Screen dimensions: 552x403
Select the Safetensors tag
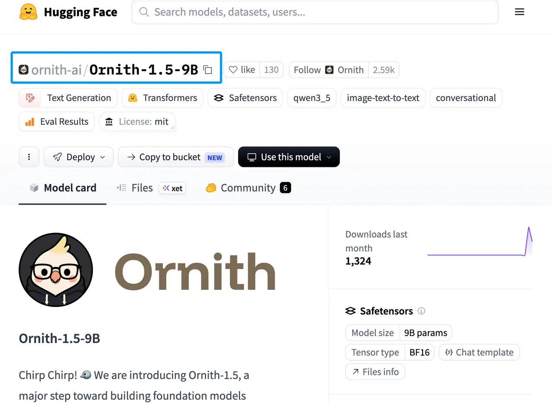(245, 98)
